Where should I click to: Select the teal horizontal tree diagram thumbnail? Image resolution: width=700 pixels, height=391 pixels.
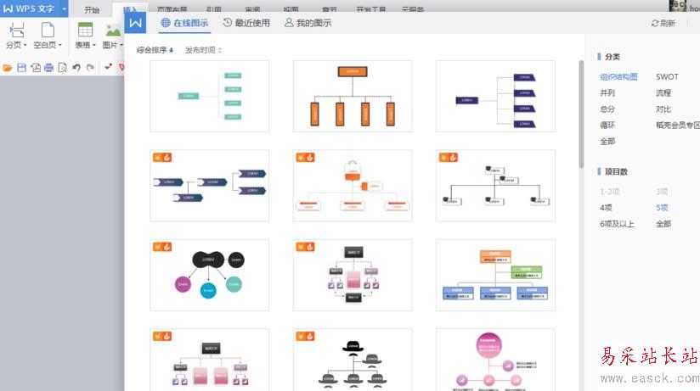pyautogui.click(x=209, y=97)
